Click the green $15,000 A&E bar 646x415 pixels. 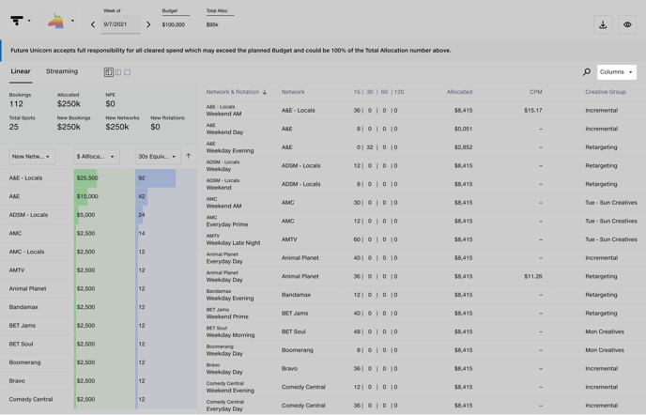[x=81, y=196]
